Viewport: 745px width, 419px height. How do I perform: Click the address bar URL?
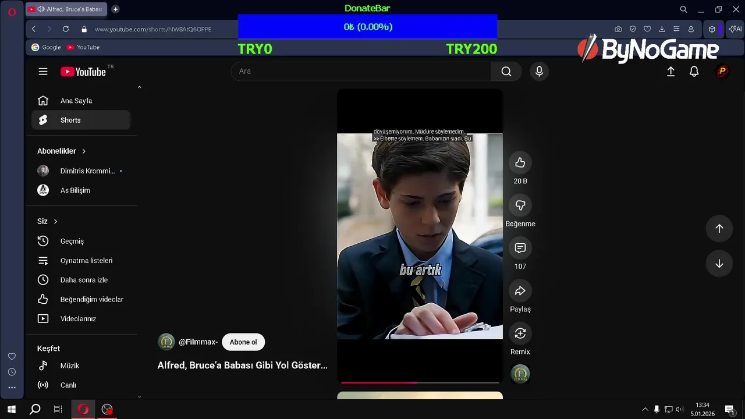(153, 29)
